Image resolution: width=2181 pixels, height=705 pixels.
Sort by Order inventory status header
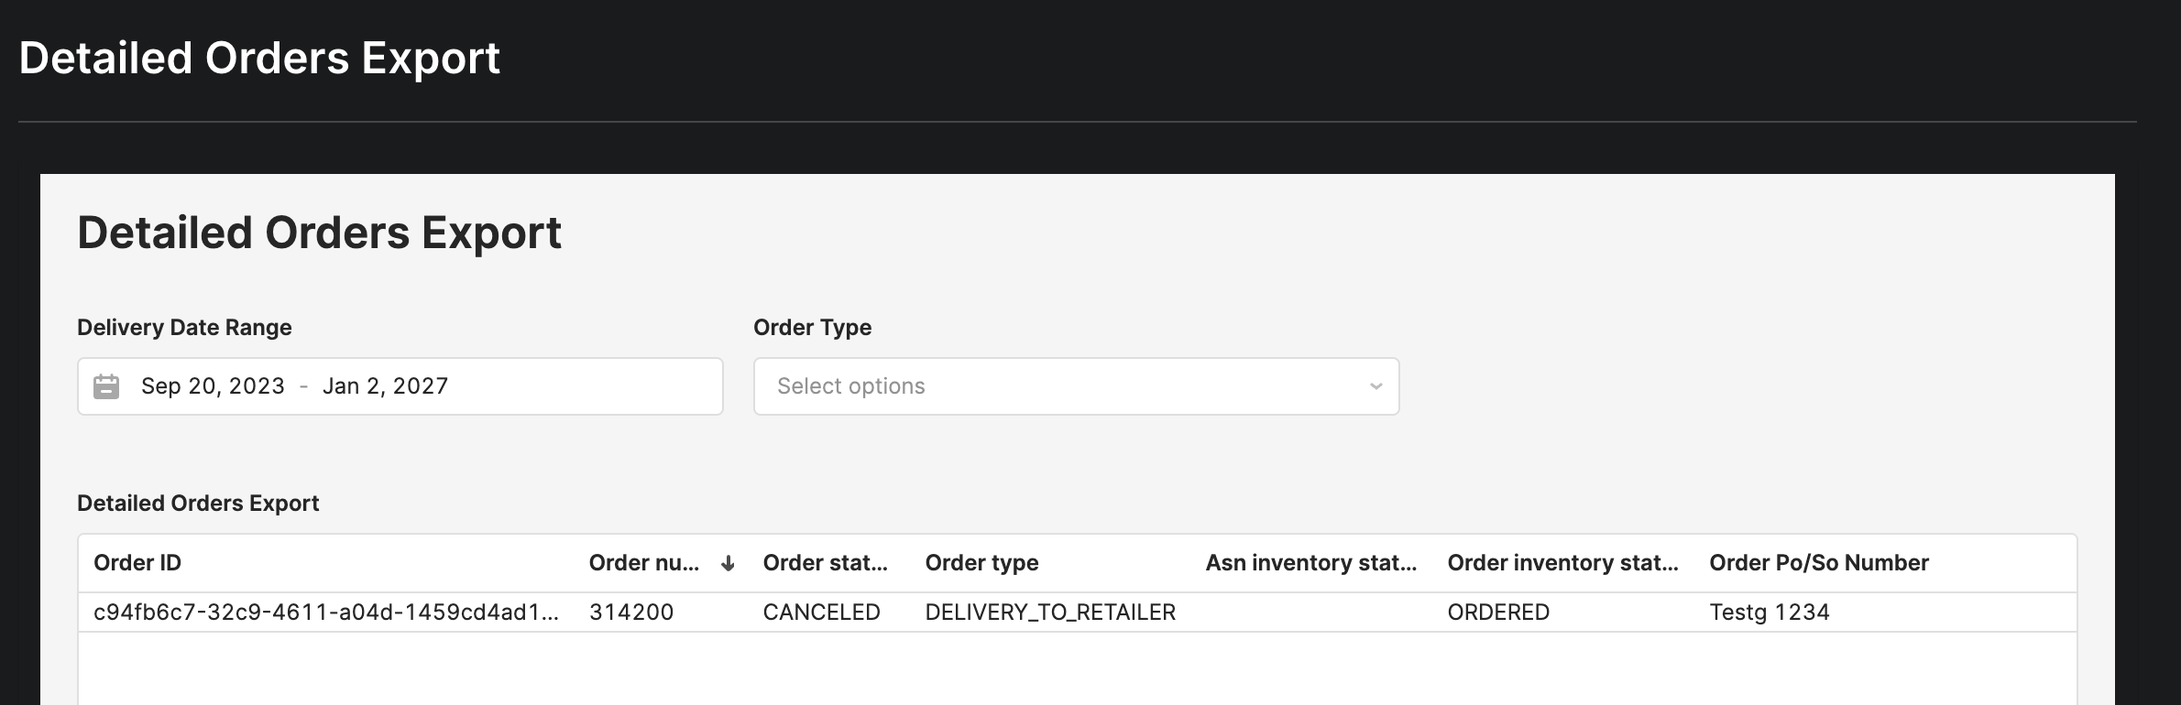point(1562,563)
